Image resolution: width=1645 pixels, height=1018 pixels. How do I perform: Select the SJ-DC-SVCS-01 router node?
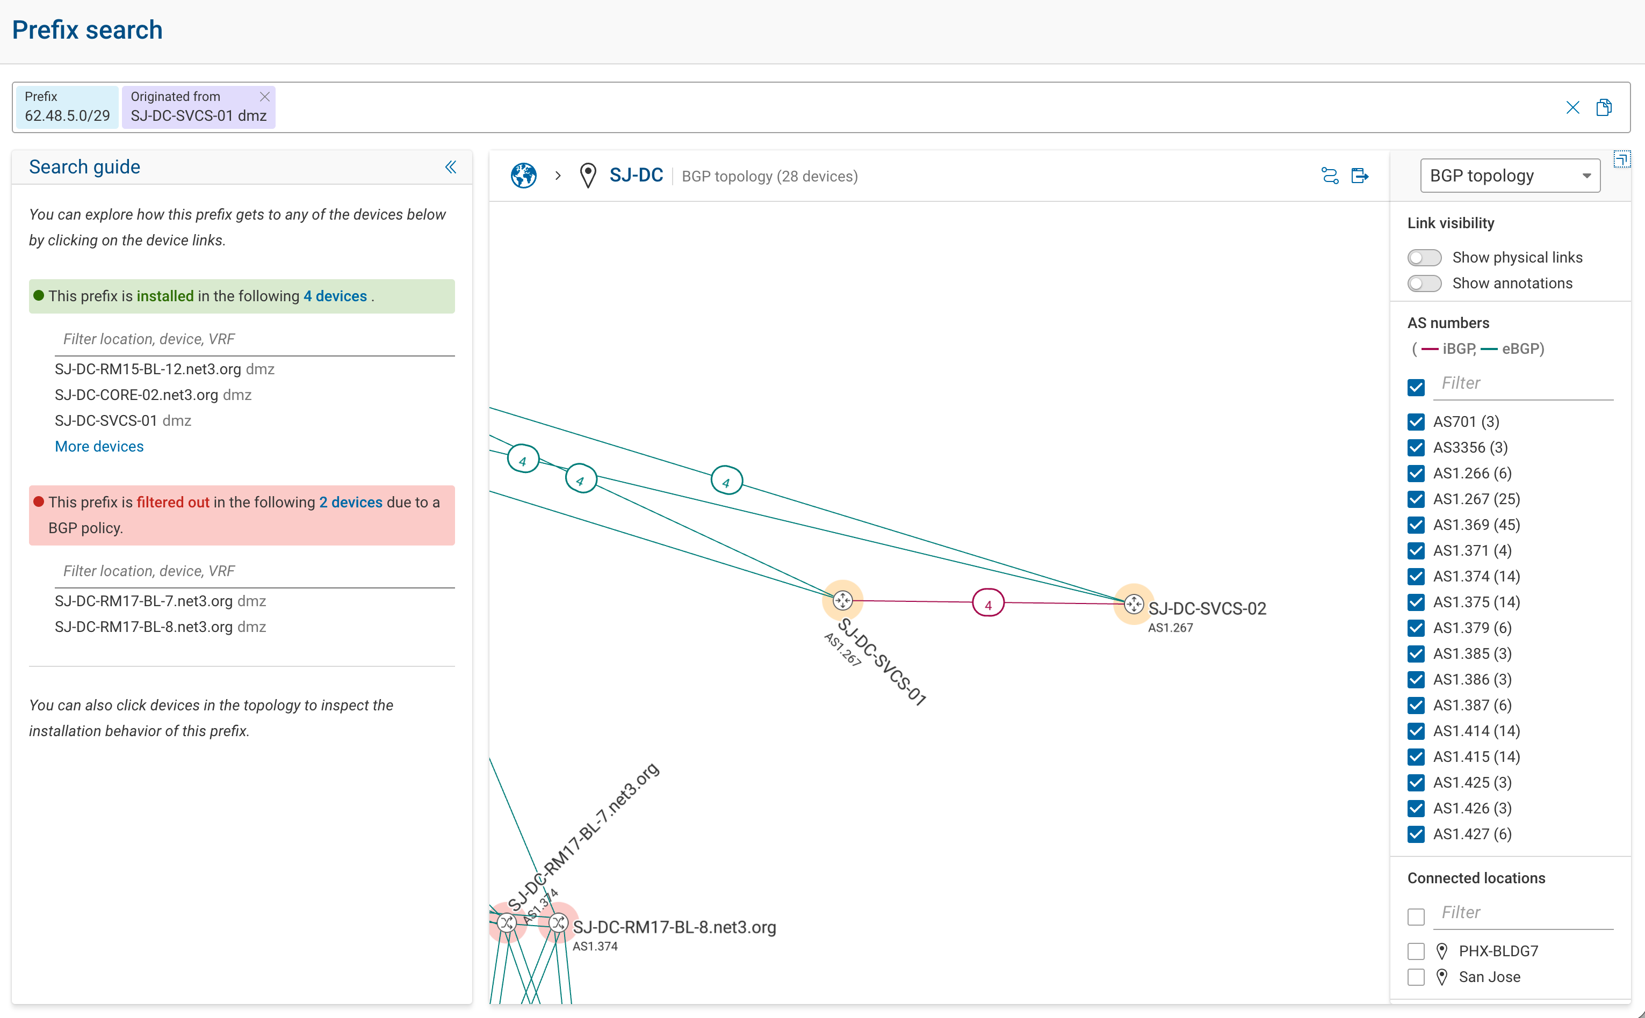tap(843, 600)
